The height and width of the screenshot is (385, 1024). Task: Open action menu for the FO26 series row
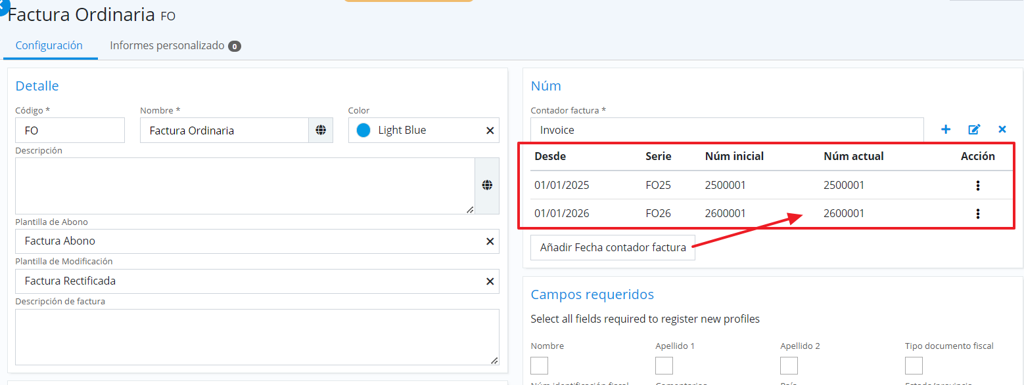point(978,214)
